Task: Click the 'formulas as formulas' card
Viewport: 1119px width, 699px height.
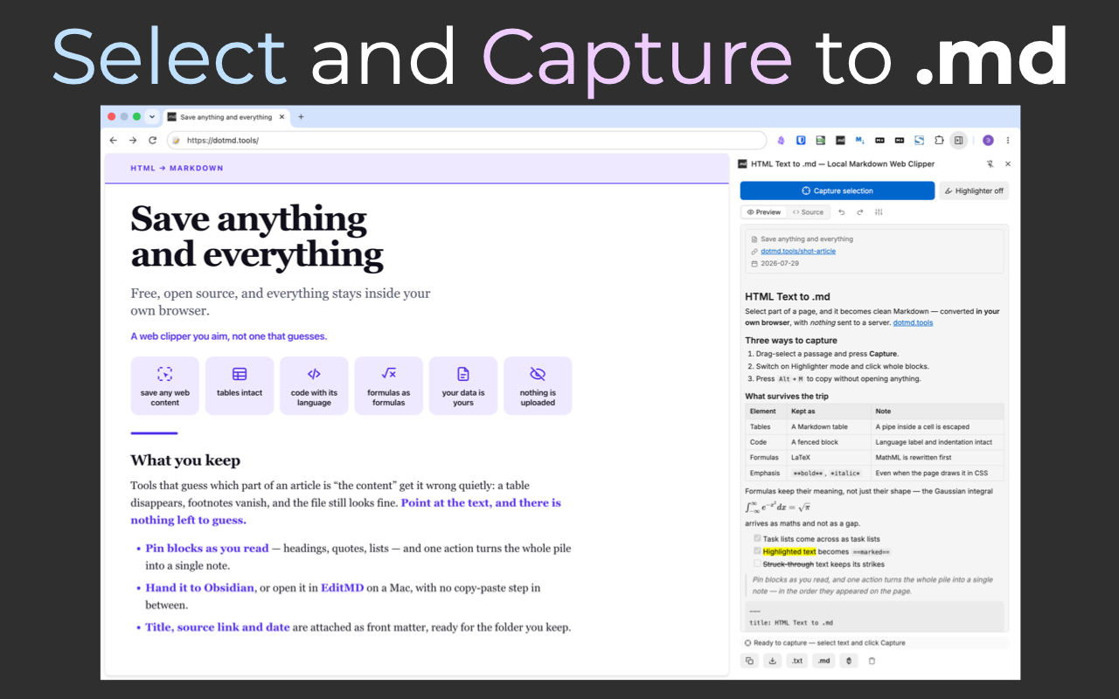Action: pyautogui.click(x=389, y=385)
